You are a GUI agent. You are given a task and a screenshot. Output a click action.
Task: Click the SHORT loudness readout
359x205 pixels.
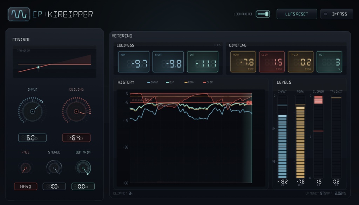tap(168, 62)
